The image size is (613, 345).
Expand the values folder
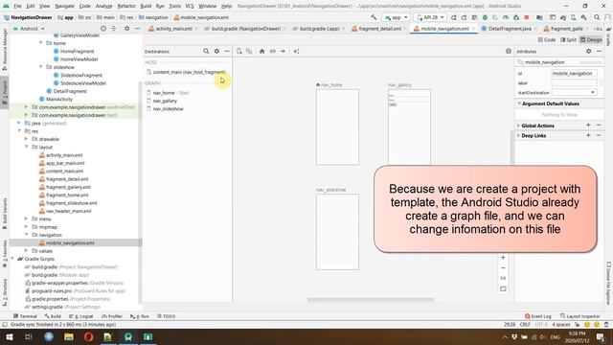pos(26,251)
